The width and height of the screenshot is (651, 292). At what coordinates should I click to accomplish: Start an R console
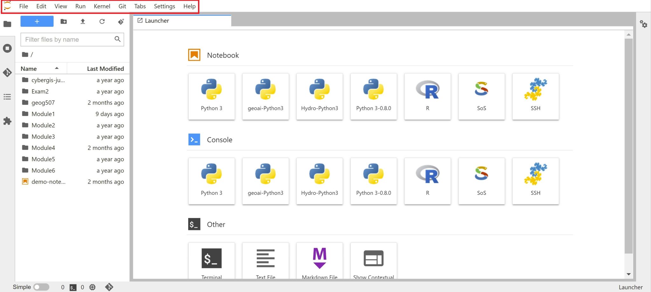click(x=428, y=181)
